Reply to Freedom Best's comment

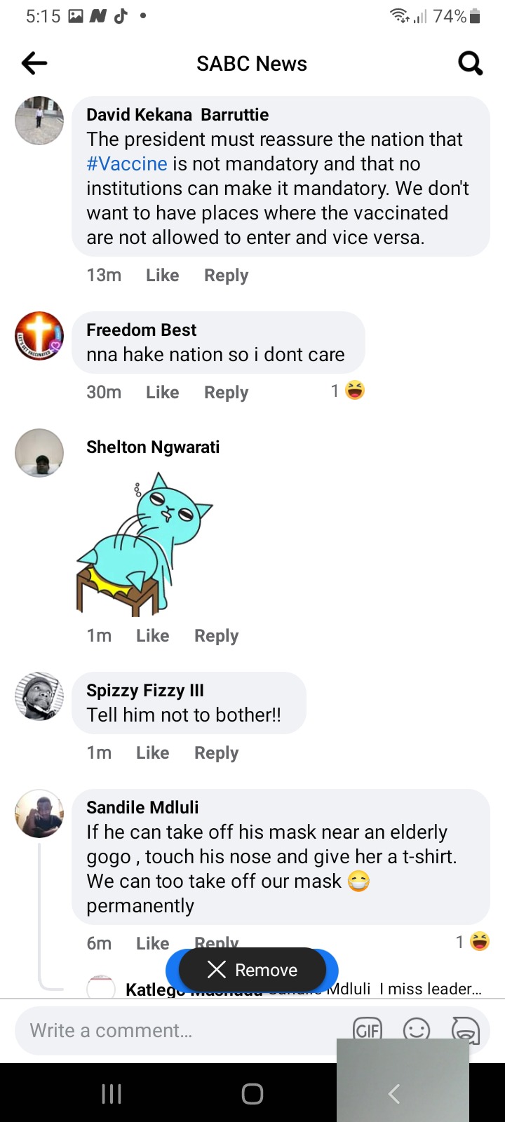pyautogui.click(x=226, y=392)
